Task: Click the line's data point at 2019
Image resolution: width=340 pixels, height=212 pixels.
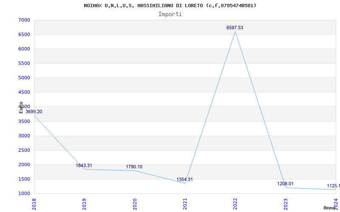Action: point(84,169)
